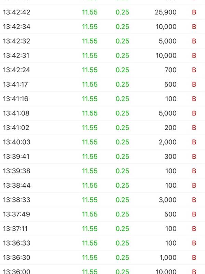This screenshot has width=205, height=274.
Task: Tap the B marker on 13:41:16 row
Action: (194, 99)
